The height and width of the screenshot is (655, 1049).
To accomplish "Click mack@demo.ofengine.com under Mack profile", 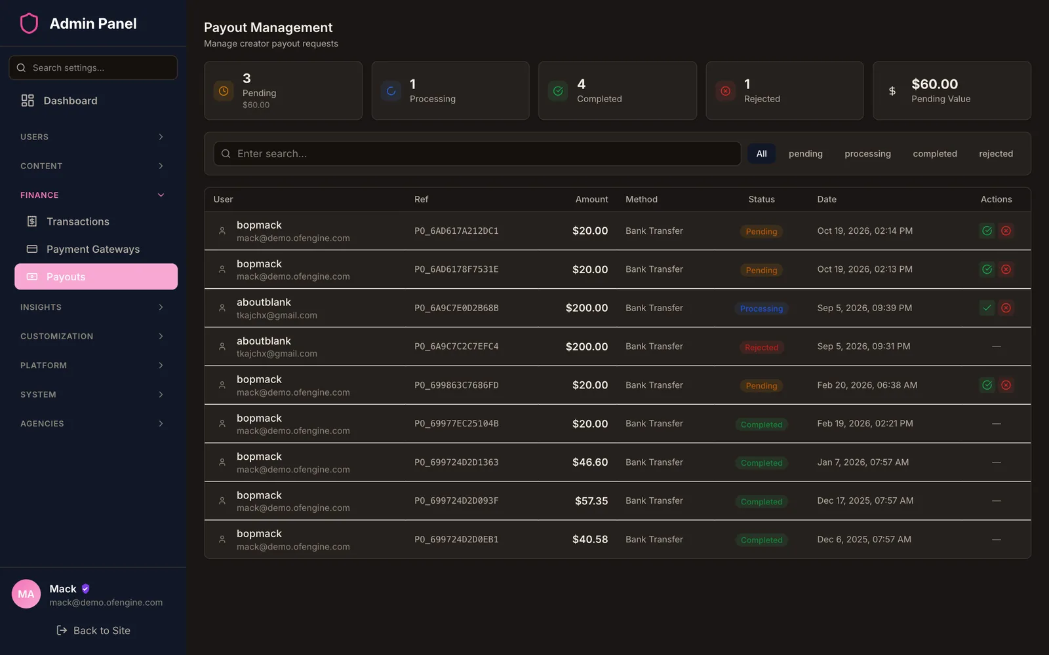I will pos(106,603).
